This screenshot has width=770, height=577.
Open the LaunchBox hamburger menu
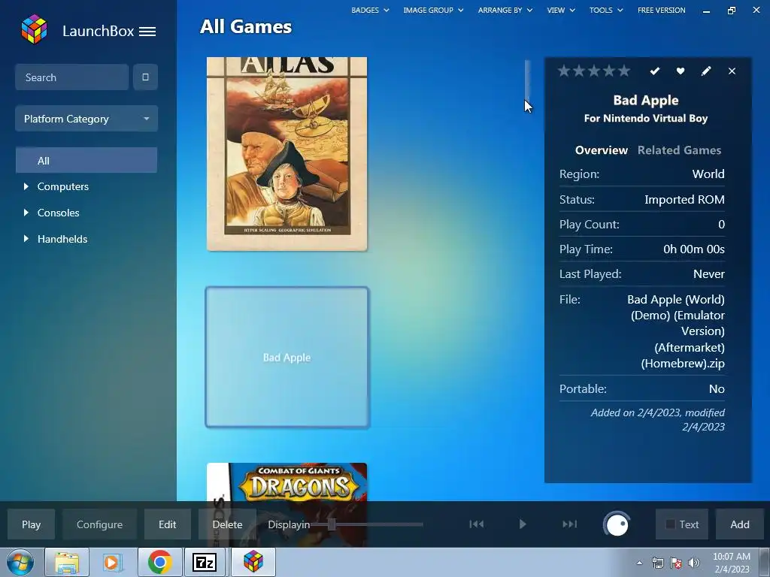click(147, 32)
